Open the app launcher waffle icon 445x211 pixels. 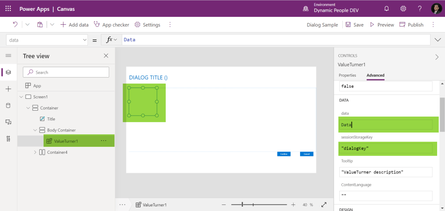(8, 9)
